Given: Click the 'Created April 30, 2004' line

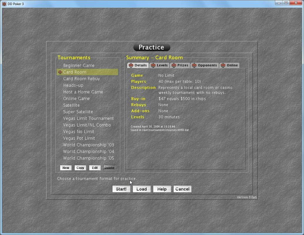Looking at the screenshot, I should (153, 126).
